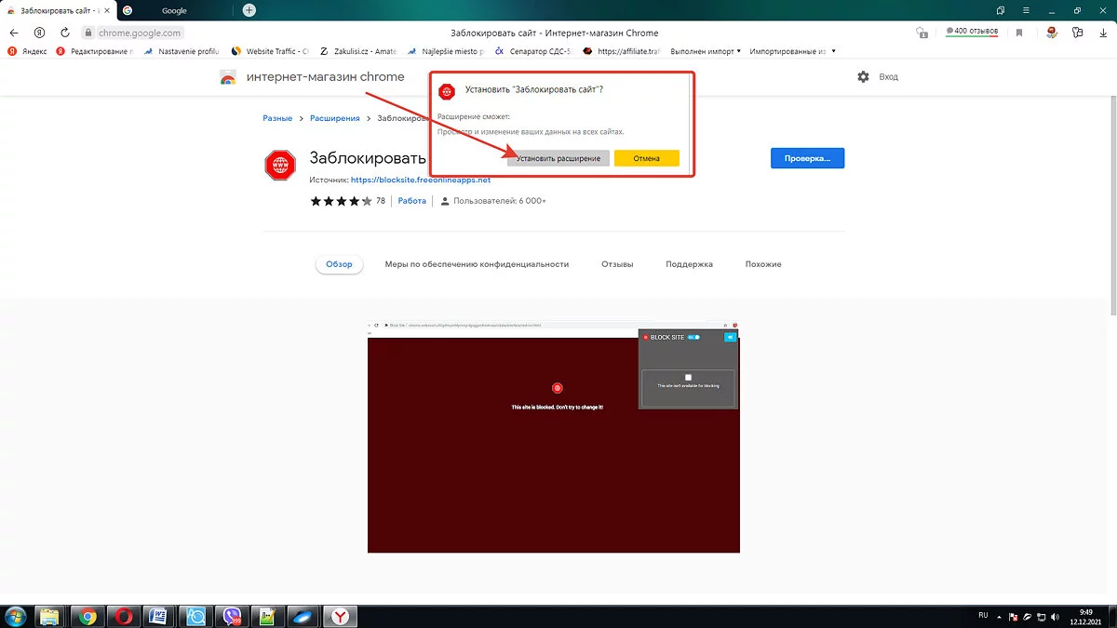Open the extensions icon near downloads
This screenshot has width=1117, height=628.
(x=1077, y=33)
